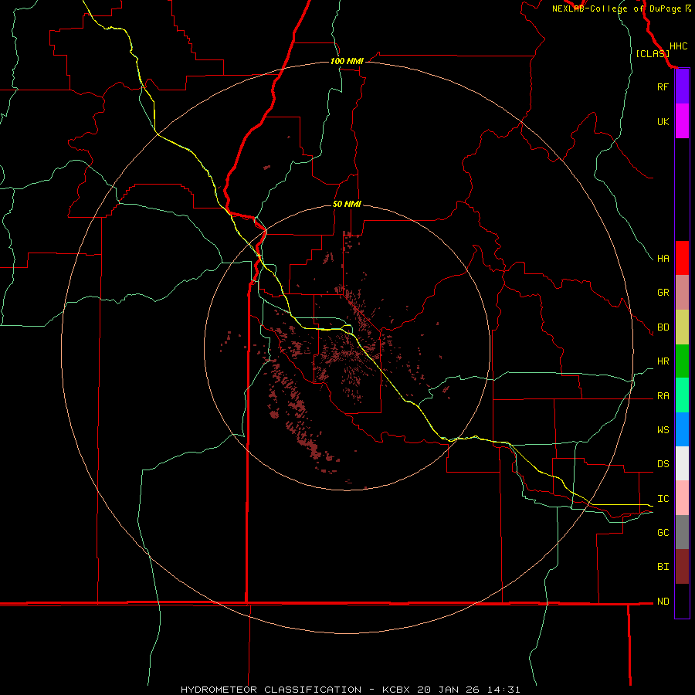
Task: Click the HHC product label
Action: pos(678,46)
